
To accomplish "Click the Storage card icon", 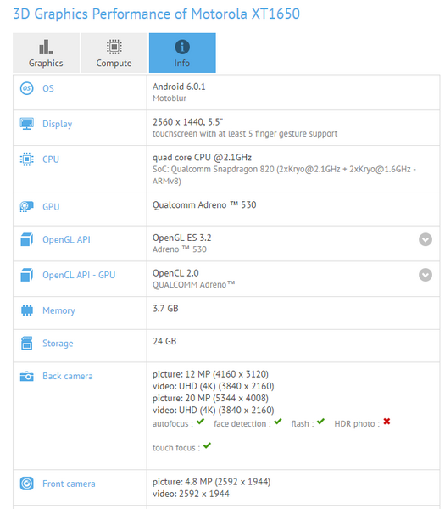I will [26, 343].
